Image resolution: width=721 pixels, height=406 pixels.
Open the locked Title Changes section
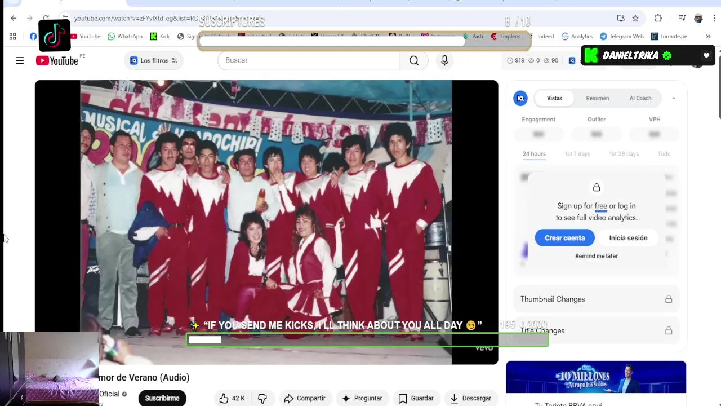pos(597,331)
